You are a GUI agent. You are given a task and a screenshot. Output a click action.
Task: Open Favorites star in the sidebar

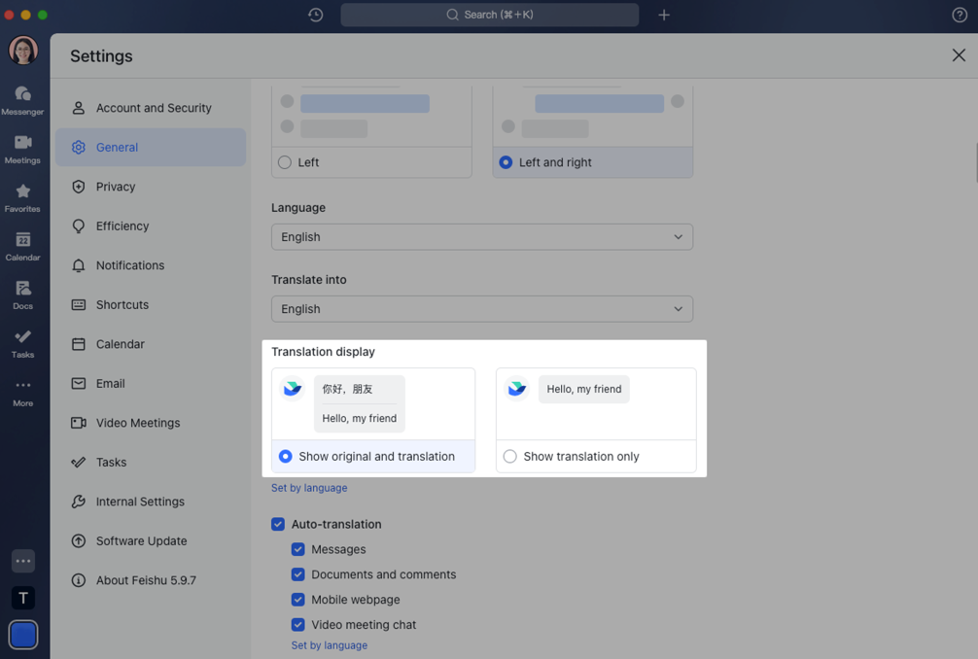[x=23, y=197]
